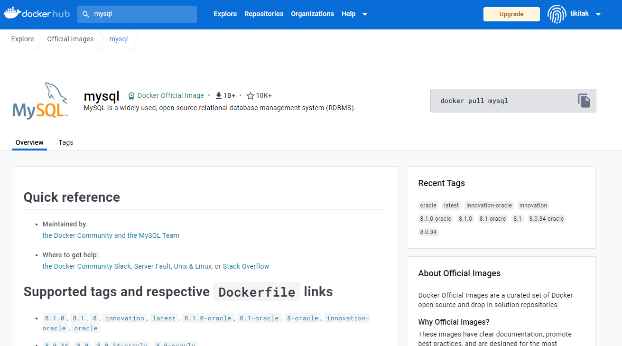The height and width of the screenshot is (346, 622).
Task: Click the fingerprint user avatar
Action: 557,14
